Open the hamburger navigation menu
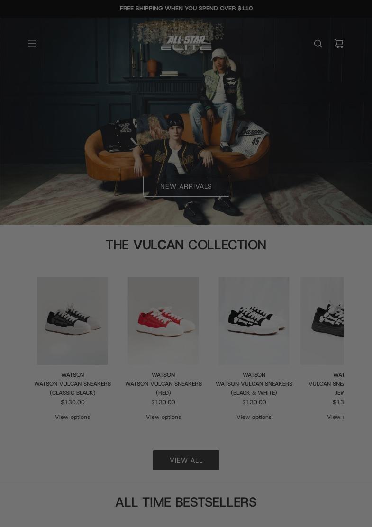Image resolution: width=372 pixels, height=527 pixels. tap(32, 43)
